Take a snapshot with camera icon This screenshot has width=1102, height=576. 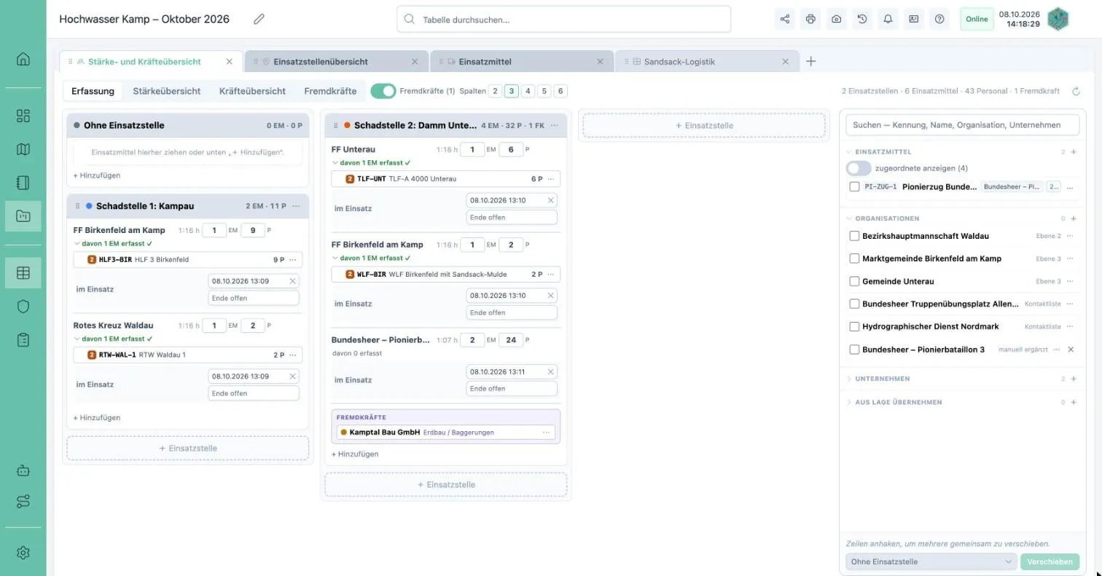(x=837, y=19)
